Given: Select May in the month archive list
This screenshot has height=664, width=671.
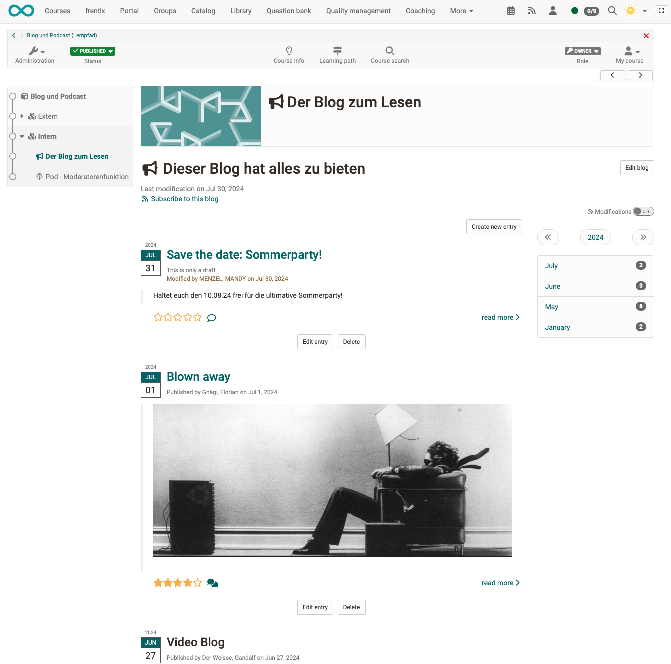Looking at the screenshot, I should [x=551, y=306].
